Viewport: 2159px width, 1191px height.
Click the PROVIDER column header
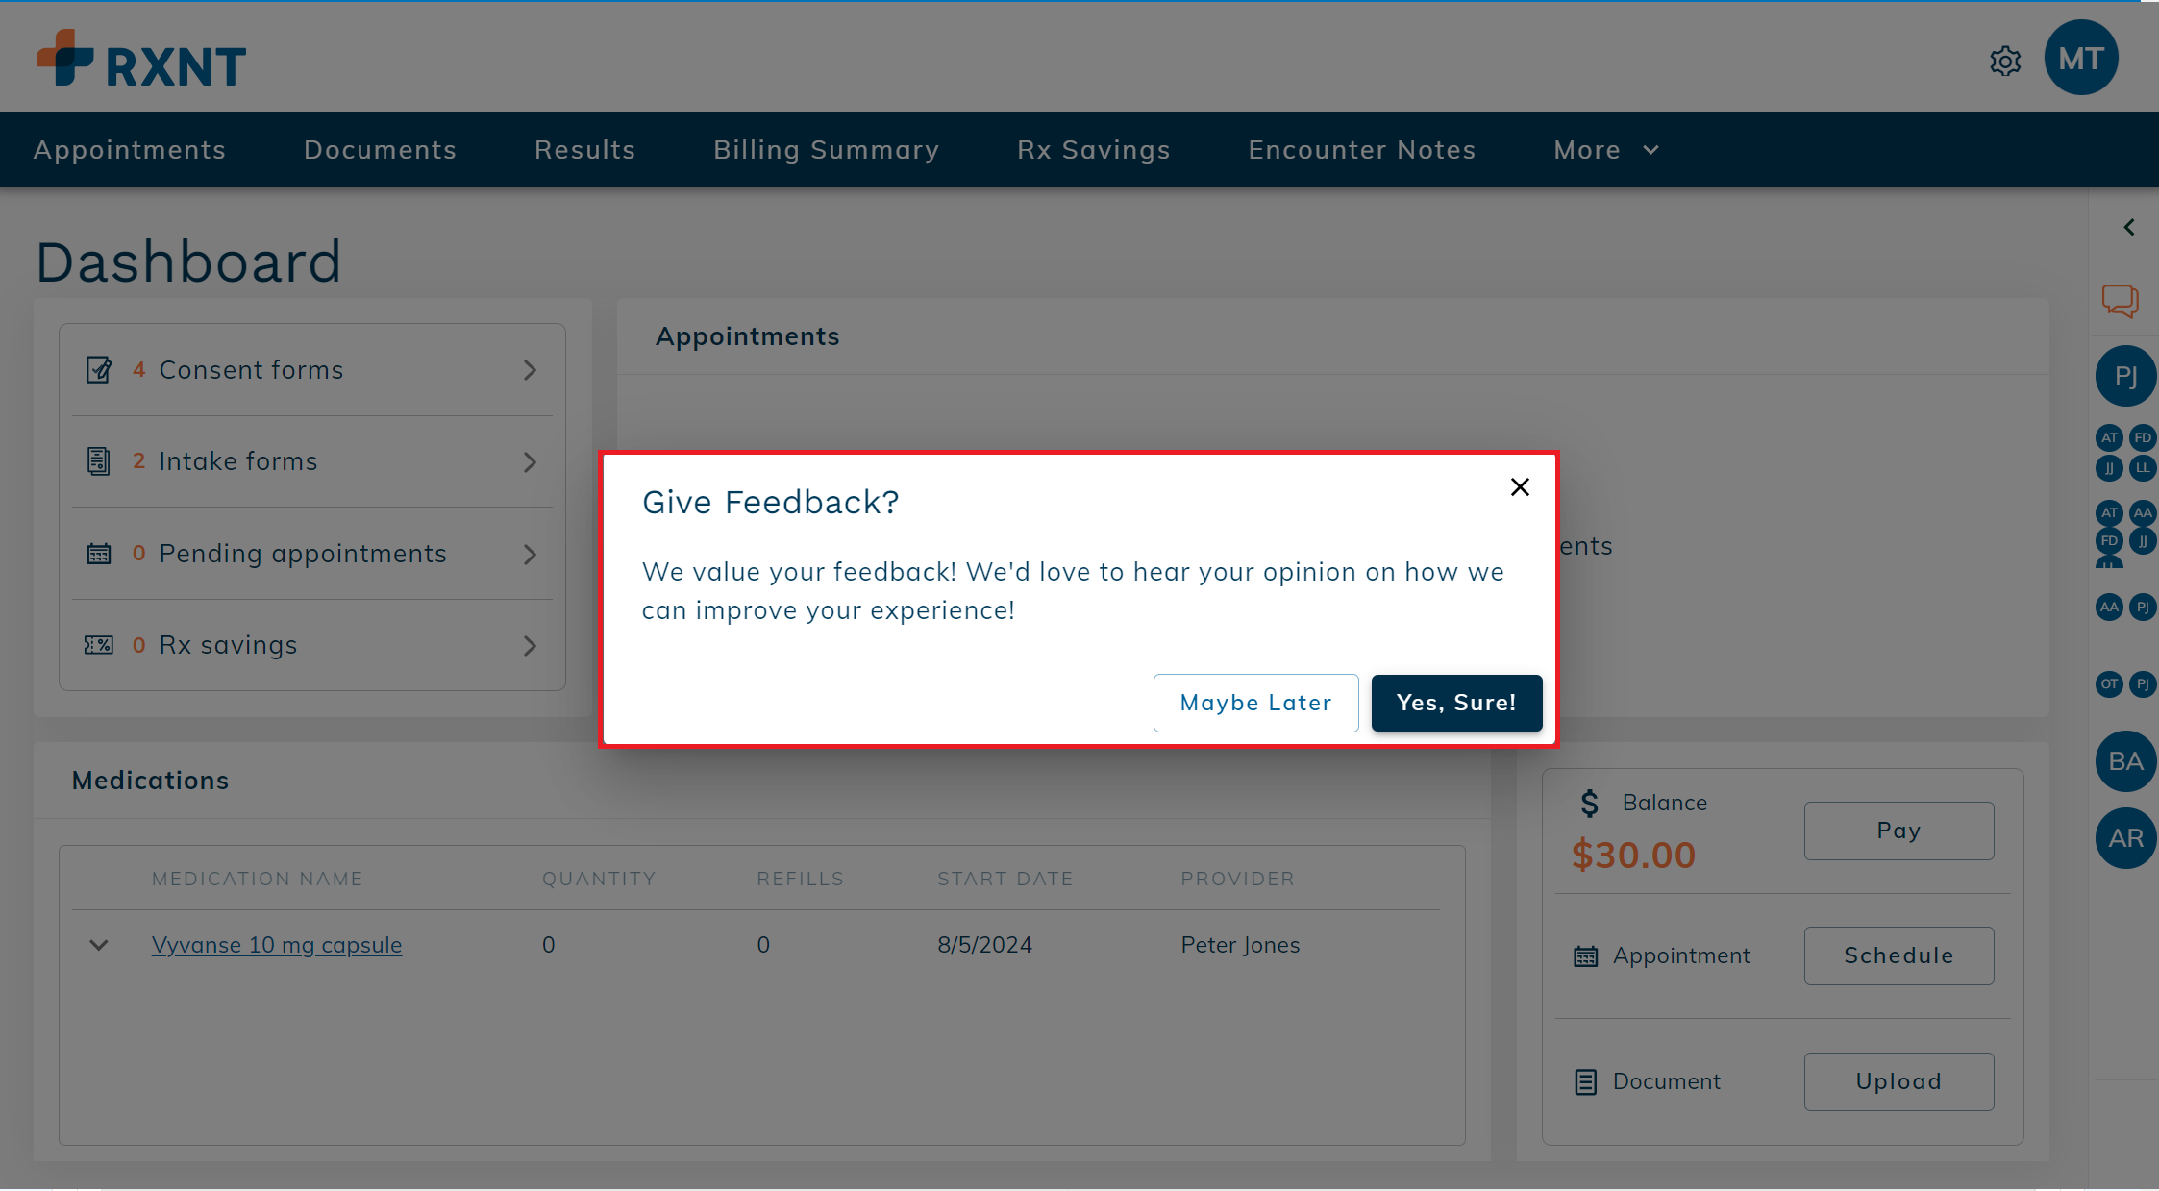(1238, 879)
